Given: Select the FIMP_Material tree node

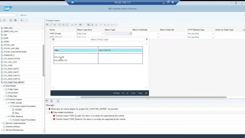Looking at the screenshot, I should (x=17, y=117).
